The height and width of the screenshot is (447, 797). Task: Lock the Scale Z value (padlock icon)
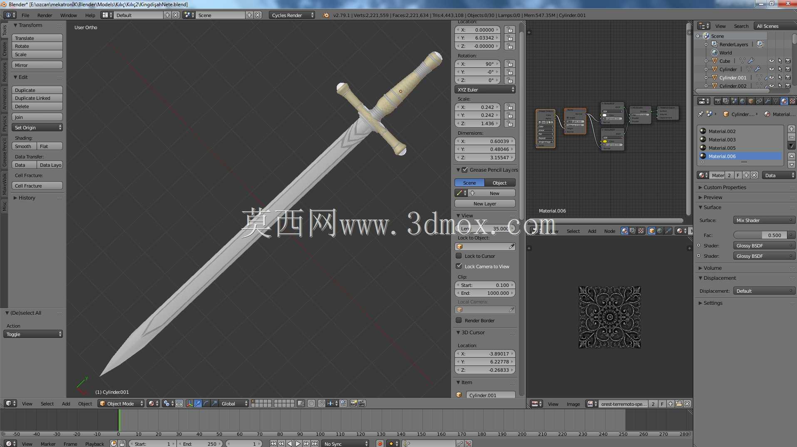(509, 123)
